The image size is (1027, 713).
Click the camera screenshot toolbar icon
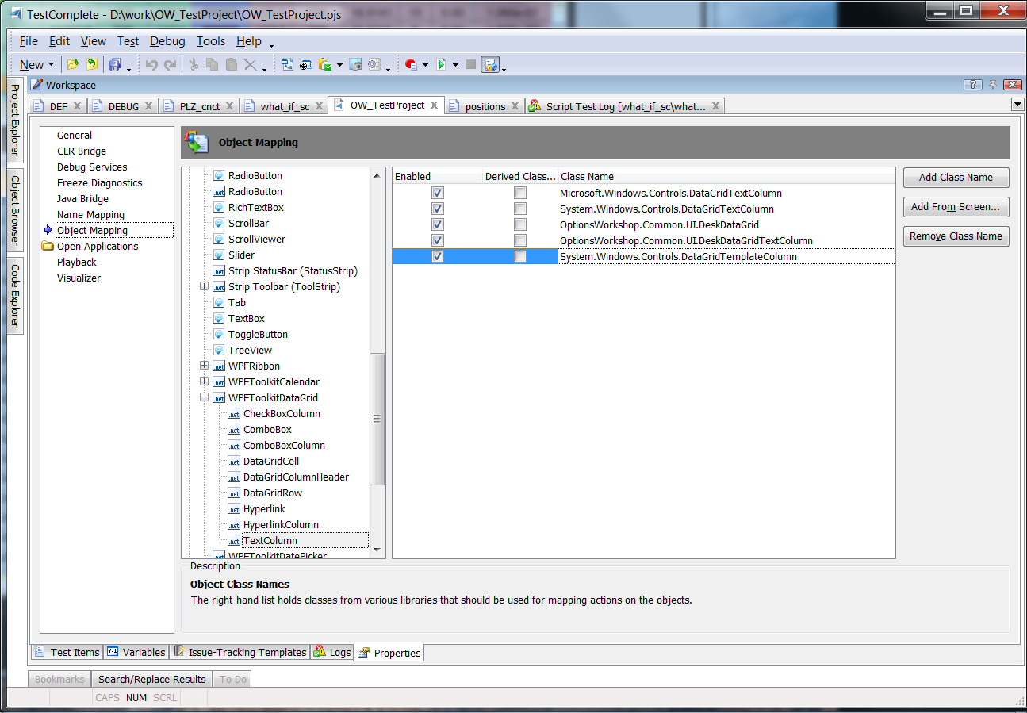pos(355,65)
